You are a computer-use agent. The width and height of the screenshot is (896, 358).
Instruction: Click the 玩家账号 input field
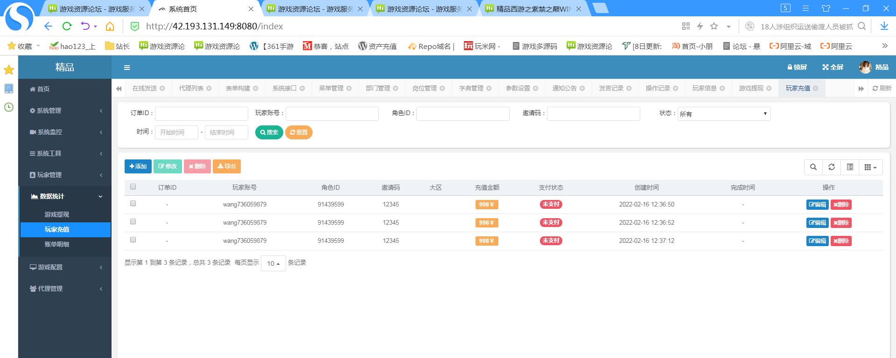(332, 114)
